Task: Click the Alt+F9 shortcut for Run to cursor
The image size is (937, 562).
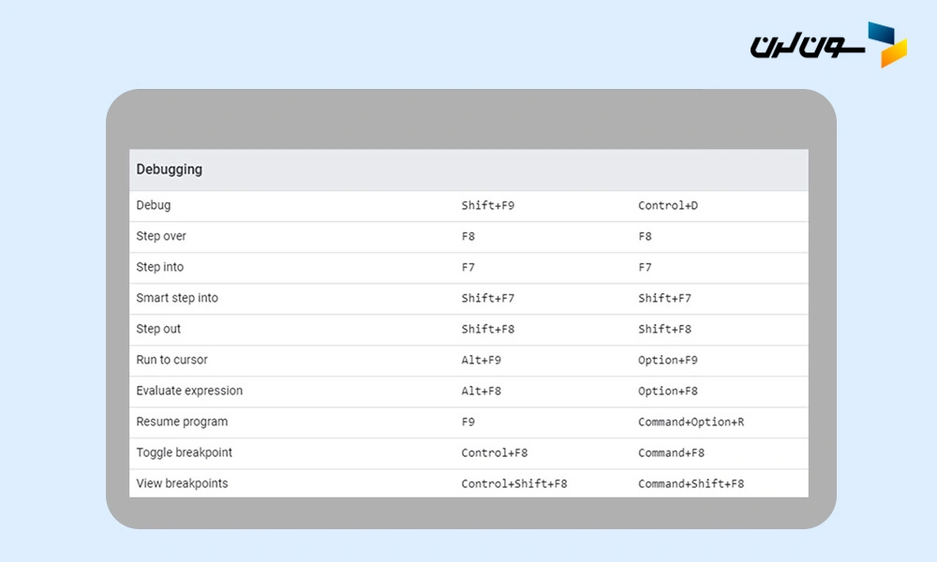Action: pyautogui.click(x=481, y=360)
